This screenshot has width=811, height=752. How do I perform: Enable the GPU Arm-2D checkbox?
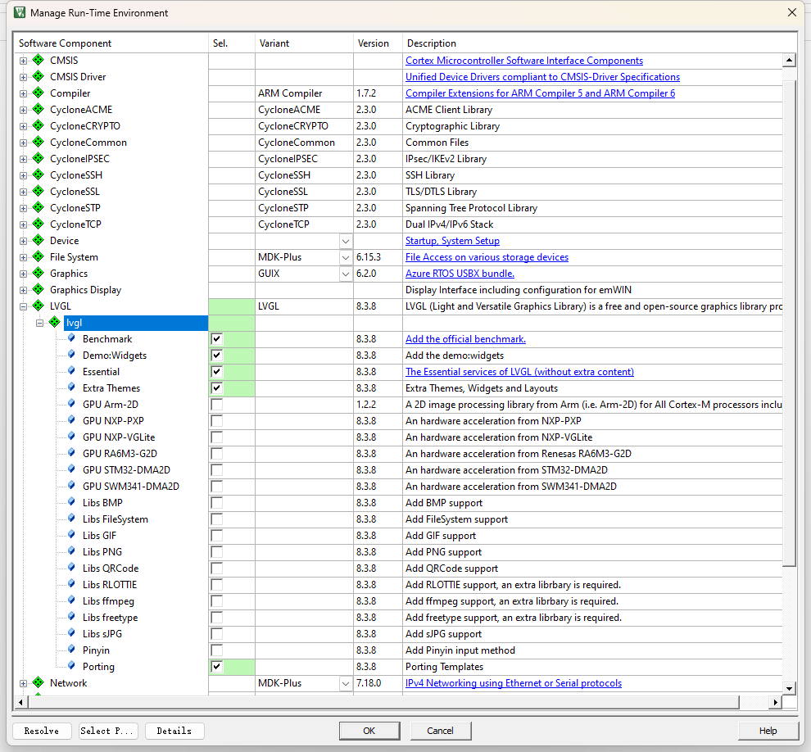(217, 405)
